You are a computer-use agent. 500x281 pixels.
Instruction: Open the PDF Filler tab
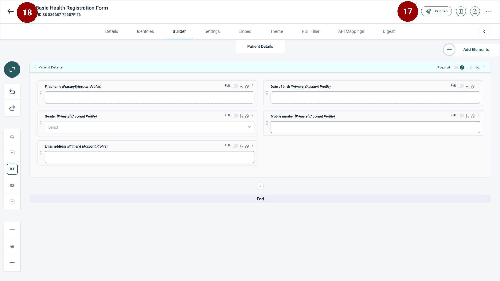(x=310, y=31)
